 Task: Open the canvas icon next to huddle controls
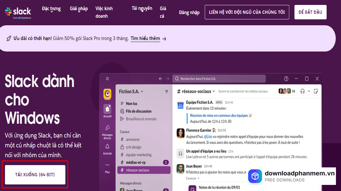click(x=315, y=91)
